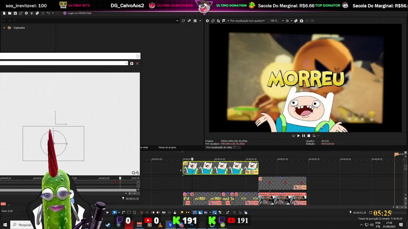Viewport: 408px width, 229px height.
Task: Select the offline media event with question marks
Action: point(282,183)
